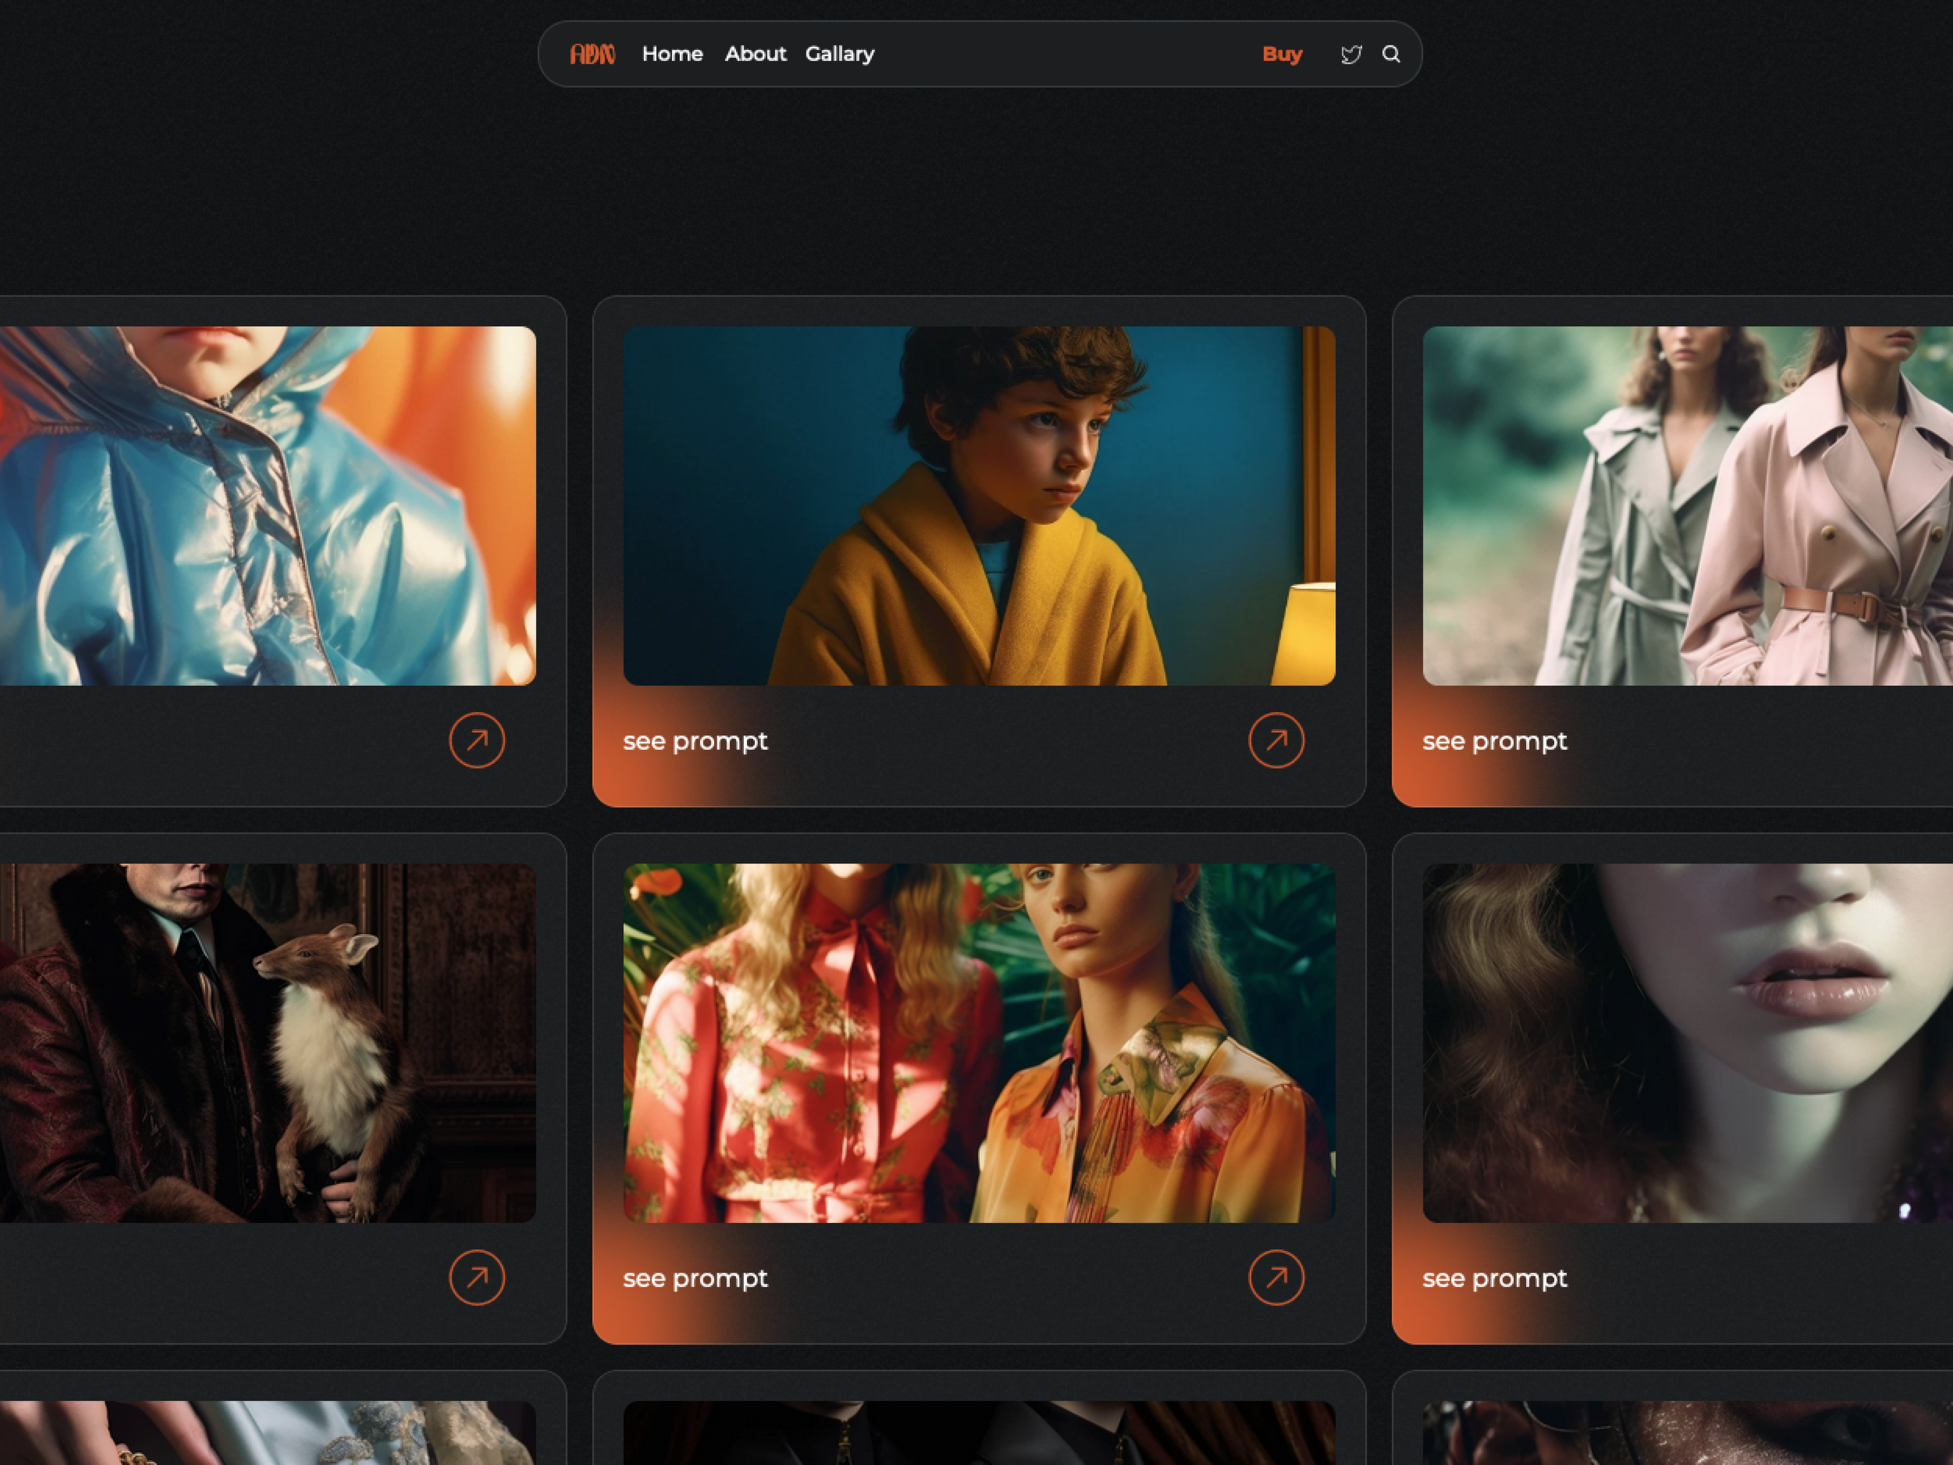This screenshot has height=1465, width=1953.
Task: Click the orange ADM logo in navbar
Action: click(592, 55)
